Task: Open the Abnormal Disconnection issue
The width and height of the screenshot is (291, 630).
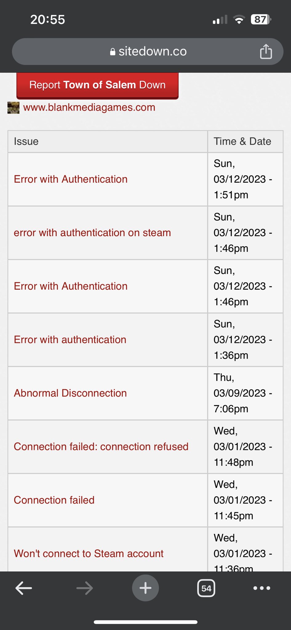Action: [x=70, y=393]
